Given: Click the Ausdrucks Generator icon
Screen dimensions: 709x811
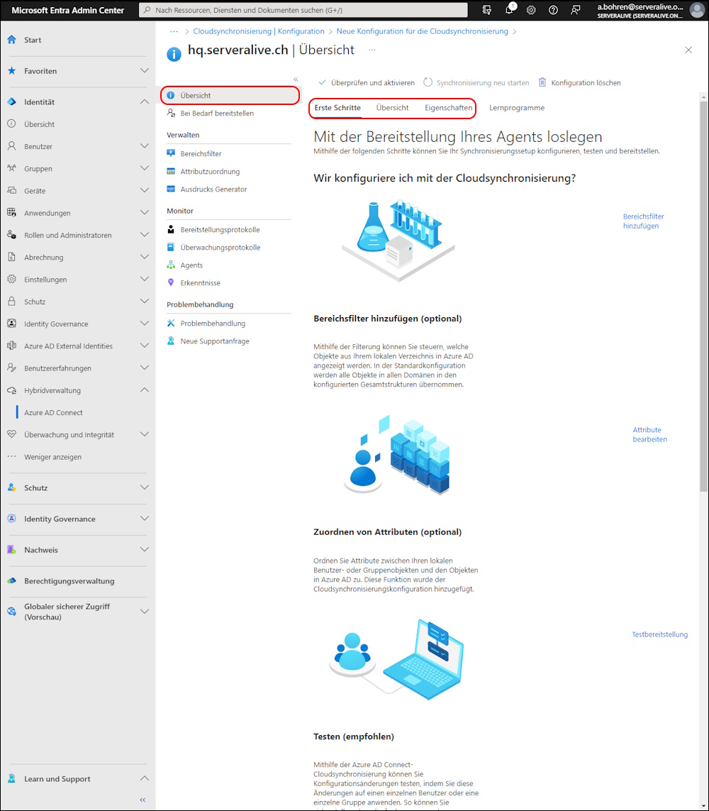Looking at the screenshot, I should [171, 189].
